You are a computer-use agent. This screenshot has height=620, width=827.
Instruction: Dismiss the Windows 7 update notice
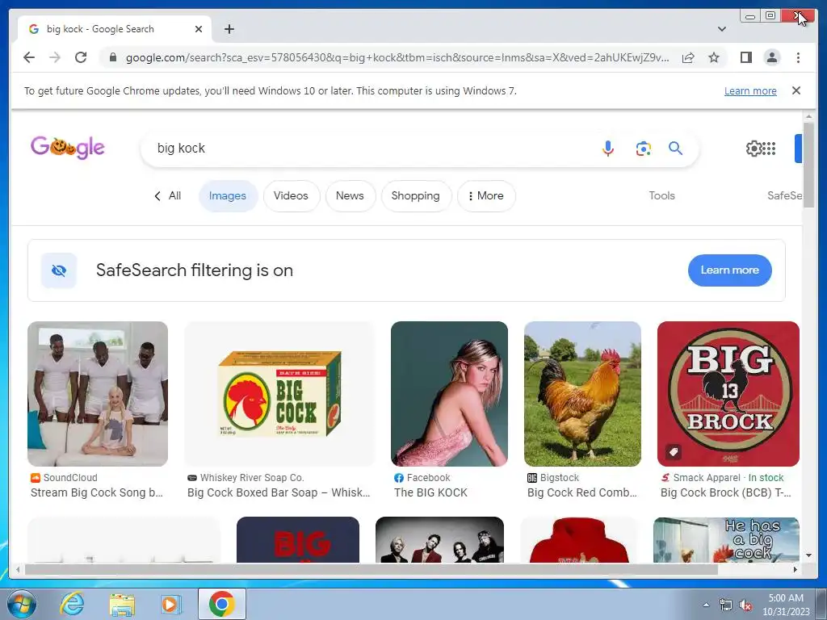pos(796,90)
